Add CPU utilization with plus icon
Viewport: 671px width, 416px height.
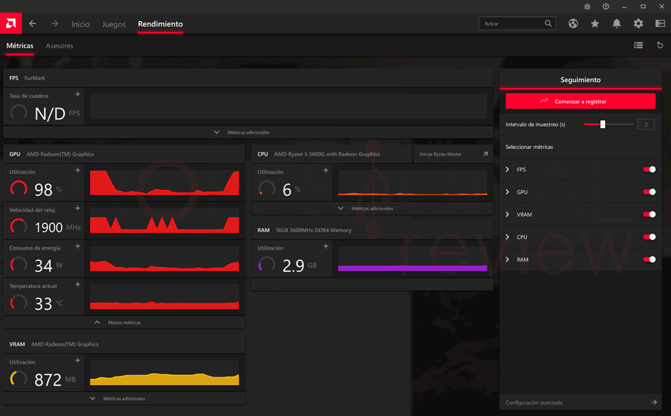click(x=325, y=170)
